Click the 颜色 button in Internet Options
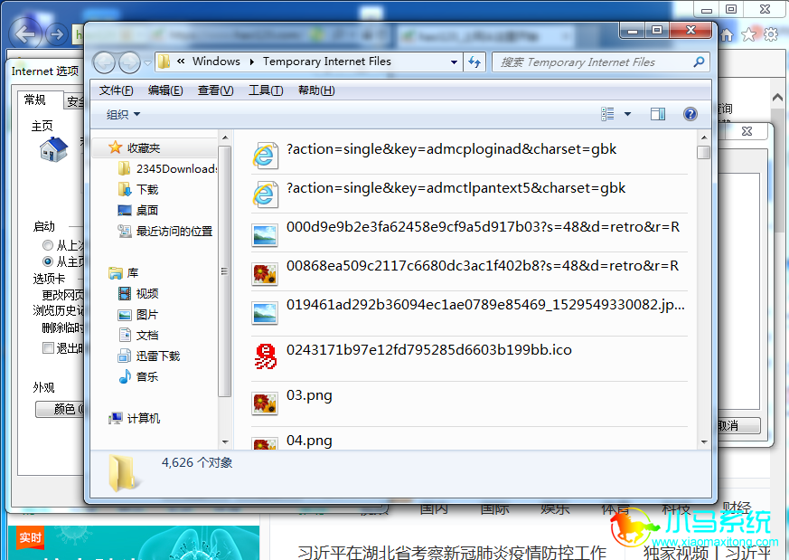This screenshot has height=560, width=789. pos(60,409)
